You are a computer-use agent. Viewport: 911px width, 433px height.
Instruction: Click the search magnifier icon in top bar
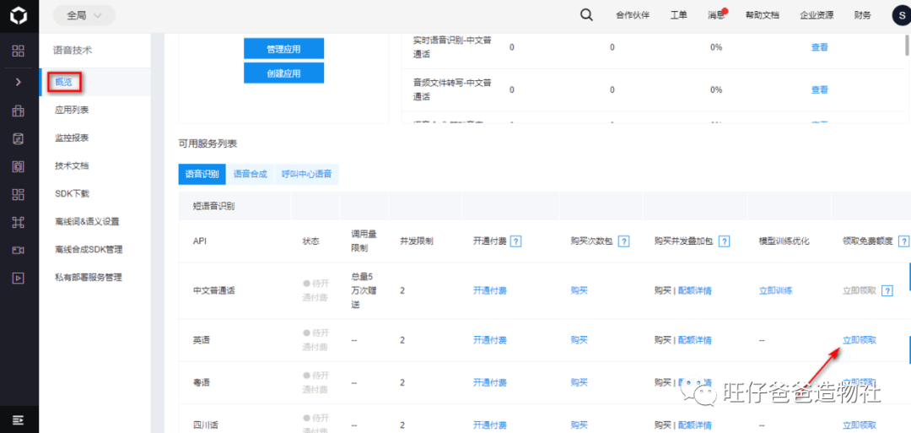tap(587, 15)
